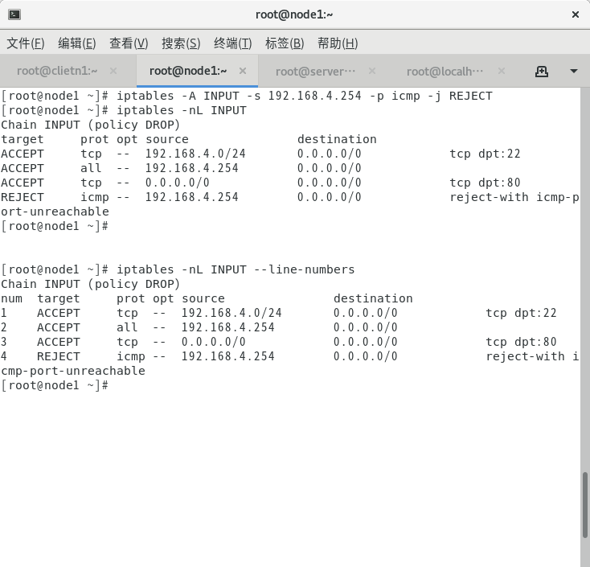Switch to the root@clietn1 tab
Viewport: 590px width, 567px height.
coord(57,71)
